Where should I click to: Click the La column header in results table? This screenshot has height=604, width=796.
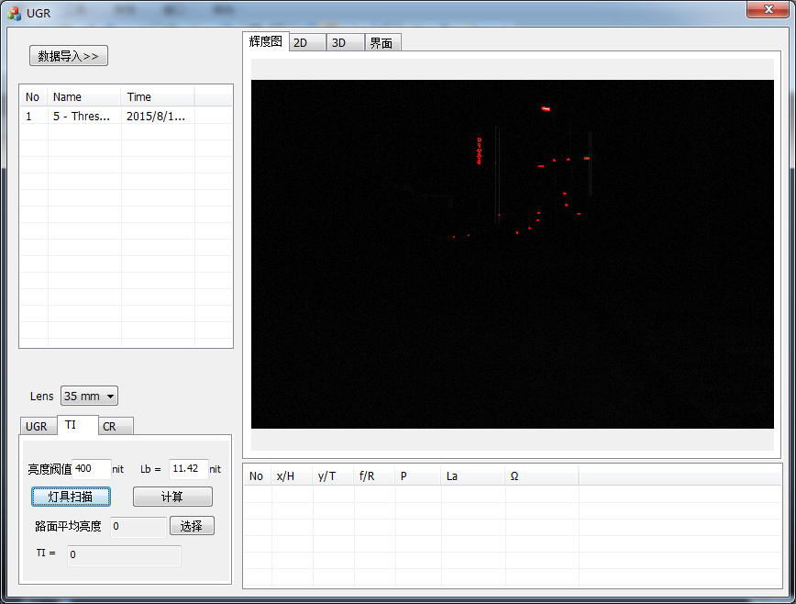click(x=472, y=475)
